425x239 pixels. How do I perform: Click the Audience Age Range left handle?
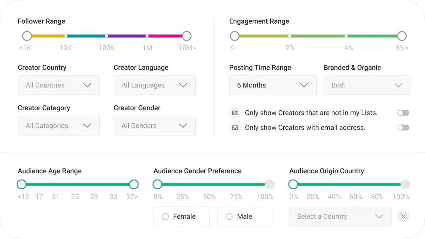pos(22,184)
